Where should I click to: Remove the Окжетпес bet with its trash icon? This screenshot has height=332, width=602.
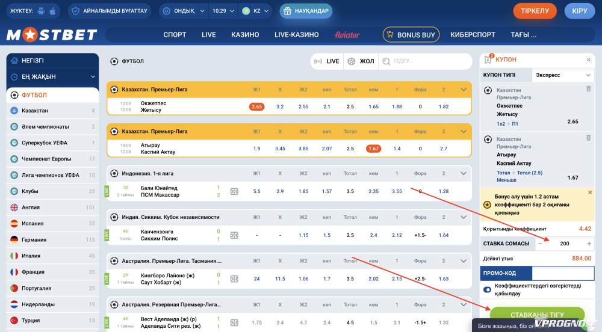pyautogui.click(x=588, y=88)
